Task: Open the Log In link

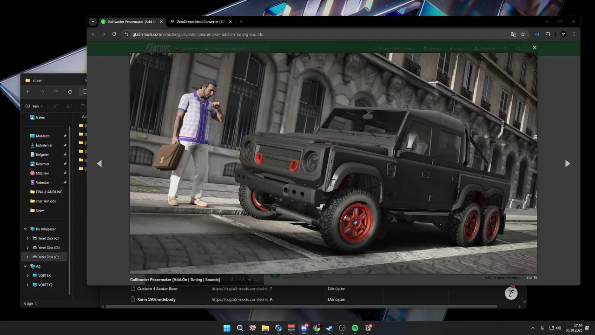Action: [x=457, y=48]
